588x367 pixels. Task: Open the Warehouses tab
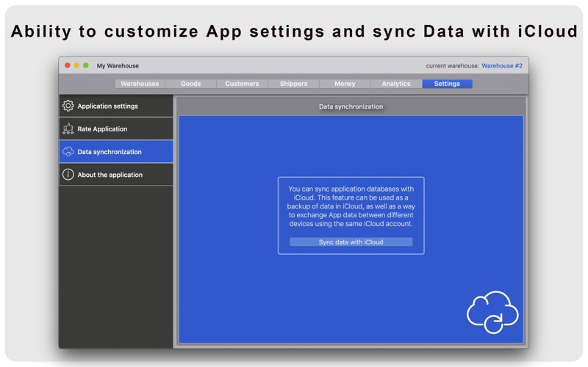tap(140, 84)
